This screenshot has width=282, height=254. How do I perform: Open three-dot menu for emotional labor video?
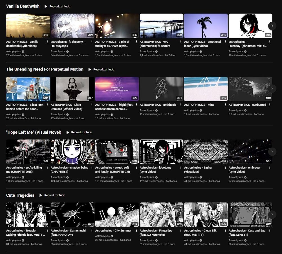click(x=225, y=42)
